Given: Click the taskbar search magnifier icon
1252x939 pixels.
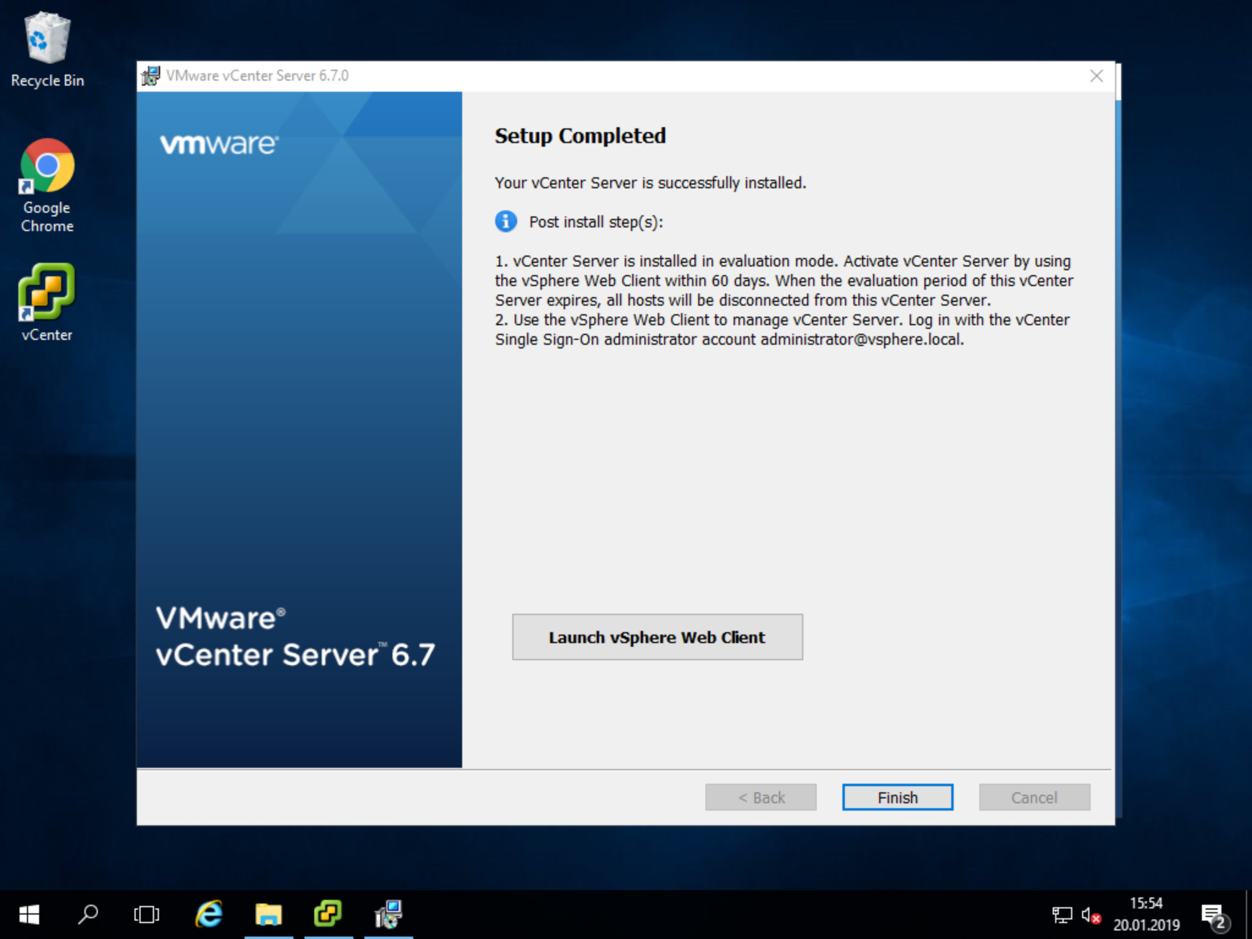Looking at the screenshot, I should click(x=88, y=915).
